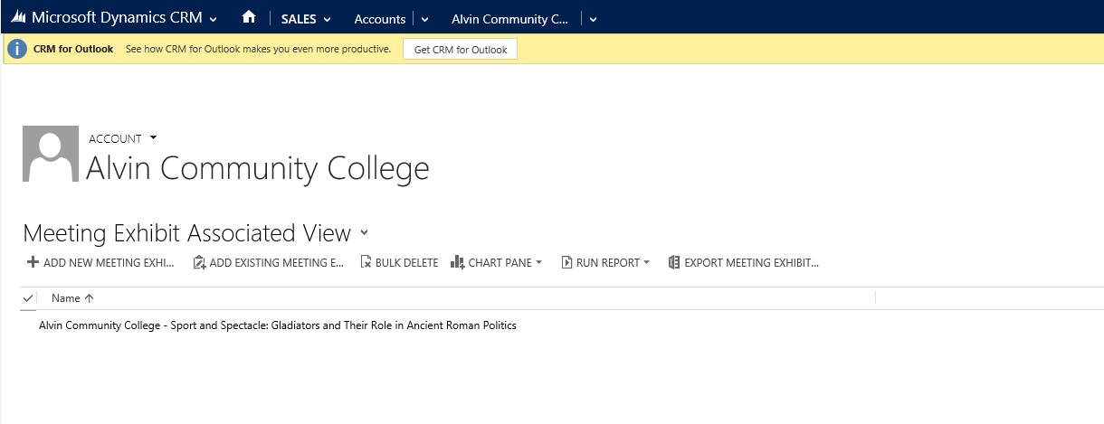Click the BULK DELETE command label
Viewport: 1104px width, 424px height.
[406, 263]
